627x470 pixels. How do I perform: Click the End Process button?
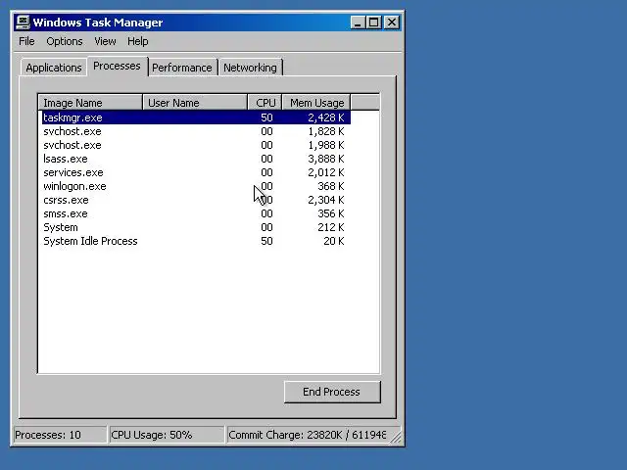click(332, 392)
